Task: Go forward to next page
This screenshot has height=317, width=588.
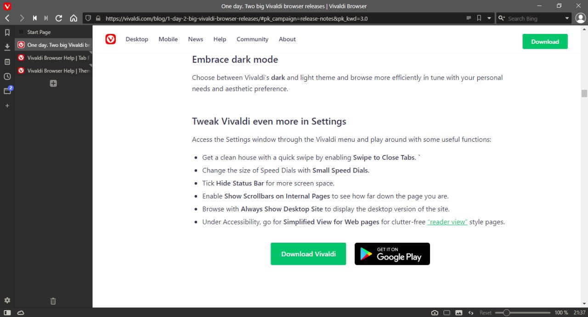Action: point(22,18)
